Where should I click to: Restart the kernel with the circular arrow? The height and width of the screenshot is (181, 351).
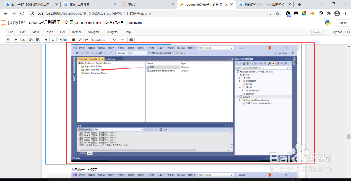pyautogui.click(x=80, y=40)
